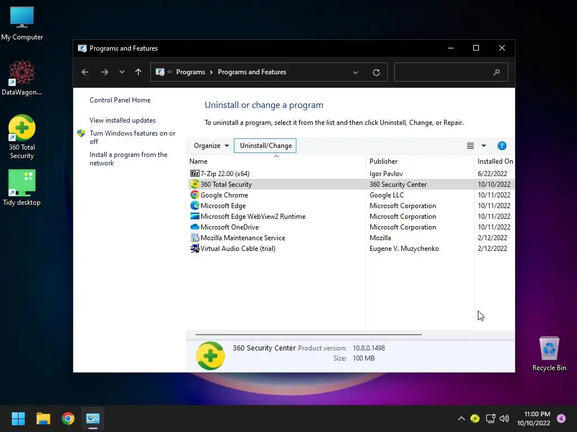This screenshot has width=577, height=432.
Task: Click the Mozilla Maintenance Service icon
Action: click(194, 238)
